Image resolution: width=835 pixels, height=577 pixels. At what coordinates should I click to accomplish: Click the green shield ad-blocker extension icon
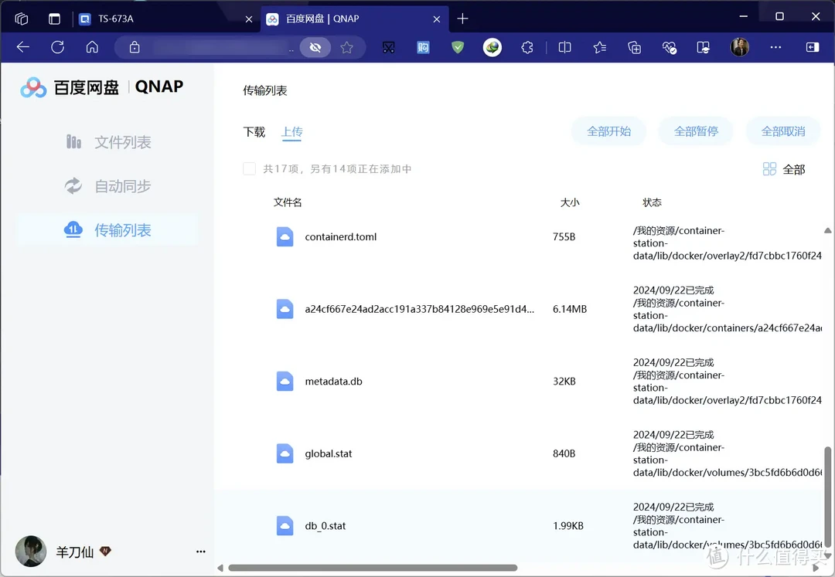click(457, 47)
